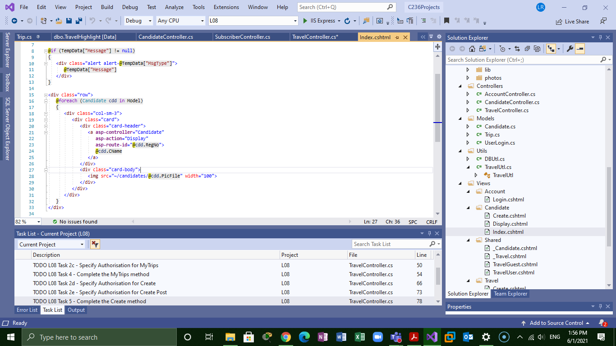Open Visual Studio icon in Windows taskbar
The height and width of the screenshot is (346, 616).
point(432,337)
